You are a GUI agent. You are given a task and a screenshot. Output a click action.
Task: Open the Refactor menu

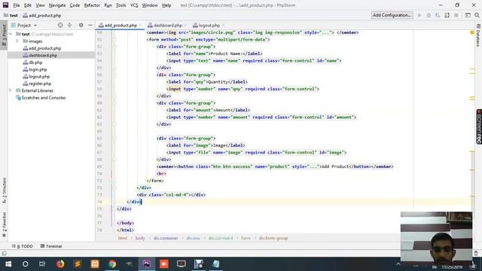92,5
